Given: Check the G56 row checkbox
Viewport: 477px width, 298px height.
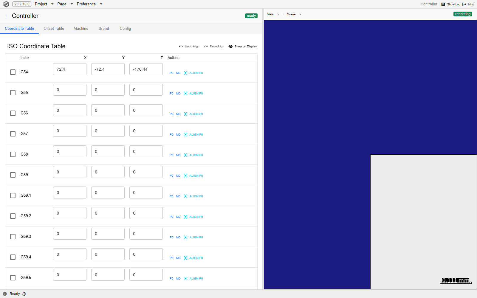Looking at the screenshot, I should [13, 113].
